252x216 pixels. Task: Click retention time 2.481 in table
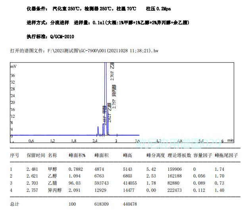32,169
